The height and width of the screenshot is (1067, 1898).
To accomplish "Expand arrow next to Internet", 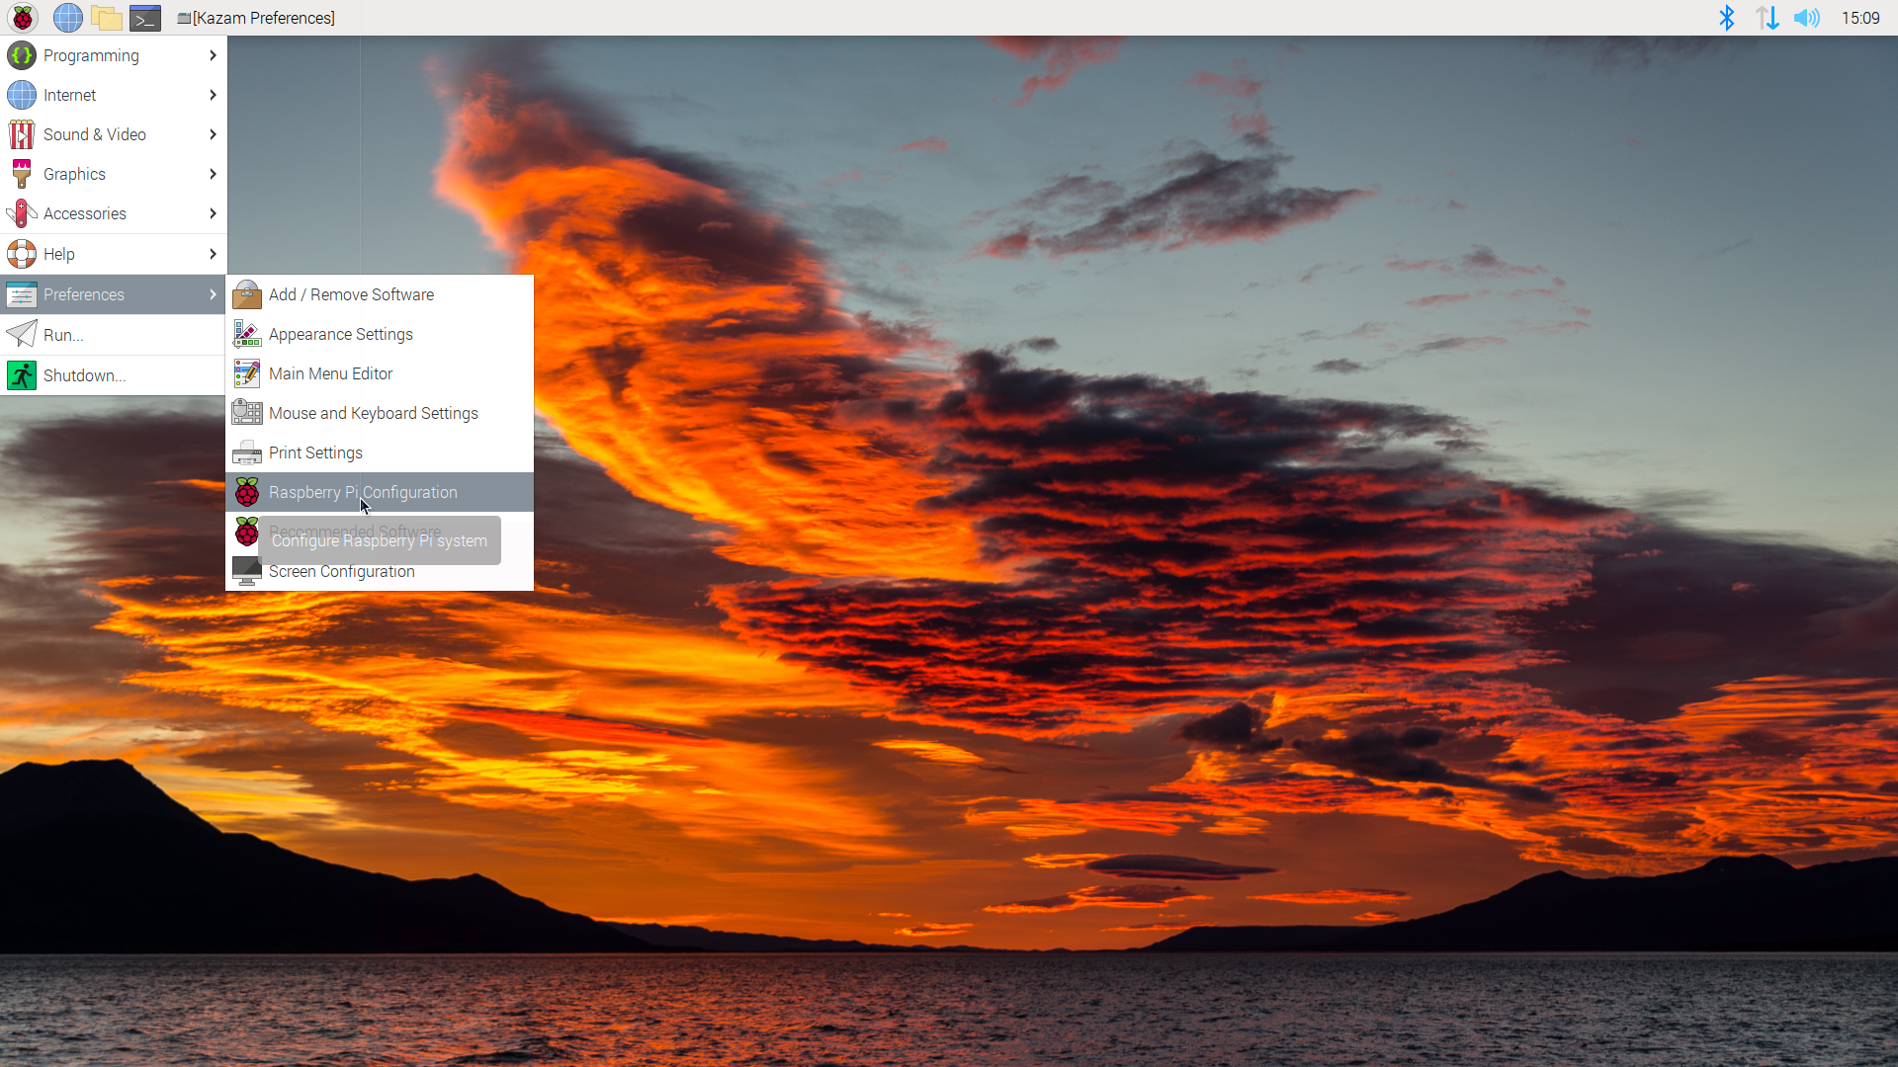I will click(213, 95).
